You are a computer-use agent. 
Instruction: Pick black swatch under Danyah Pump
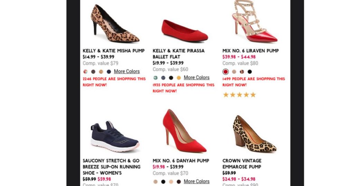163,182
